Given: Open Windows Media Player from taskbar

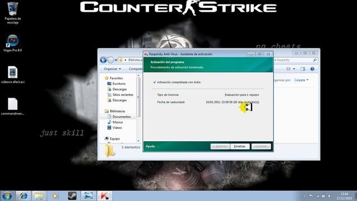Looking at the screenshot, I should pyautogui.click(x=55, y=196).
